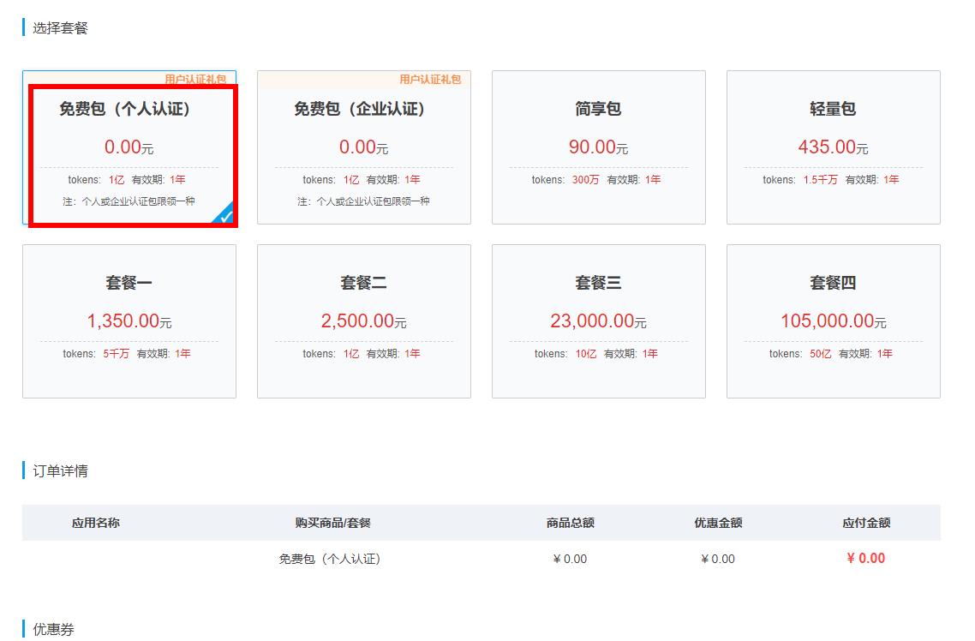Viewport: 975px width, 641px height.
Task: Select the 套餐二 plan card
Action: point(363,320)
